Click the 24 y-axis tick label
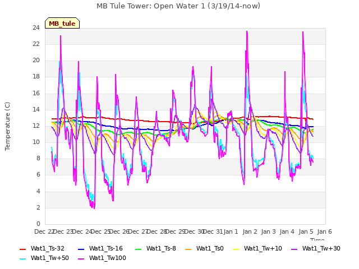 tap(36, 28)
